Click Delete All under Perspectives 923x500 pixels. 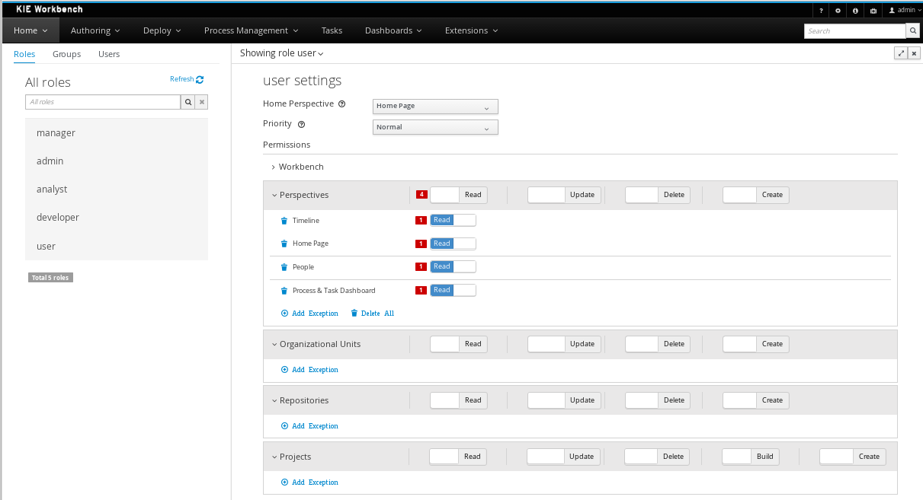click(x=372, y=314)
